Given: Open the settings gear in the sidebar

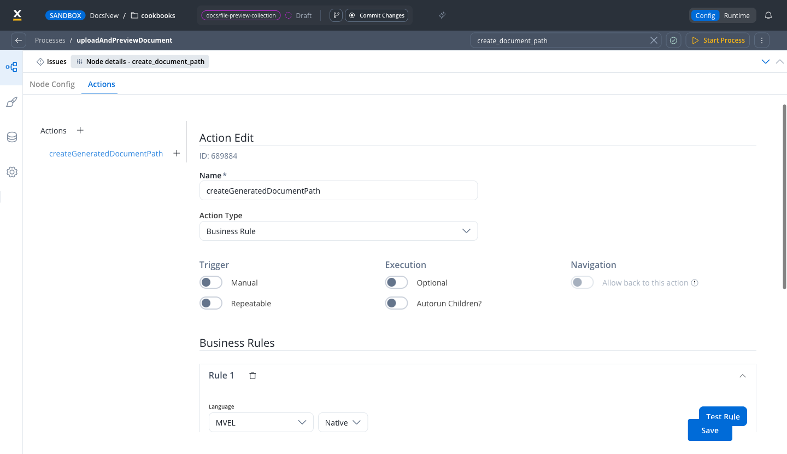Looking at the screenshot, I should (11, 172).
